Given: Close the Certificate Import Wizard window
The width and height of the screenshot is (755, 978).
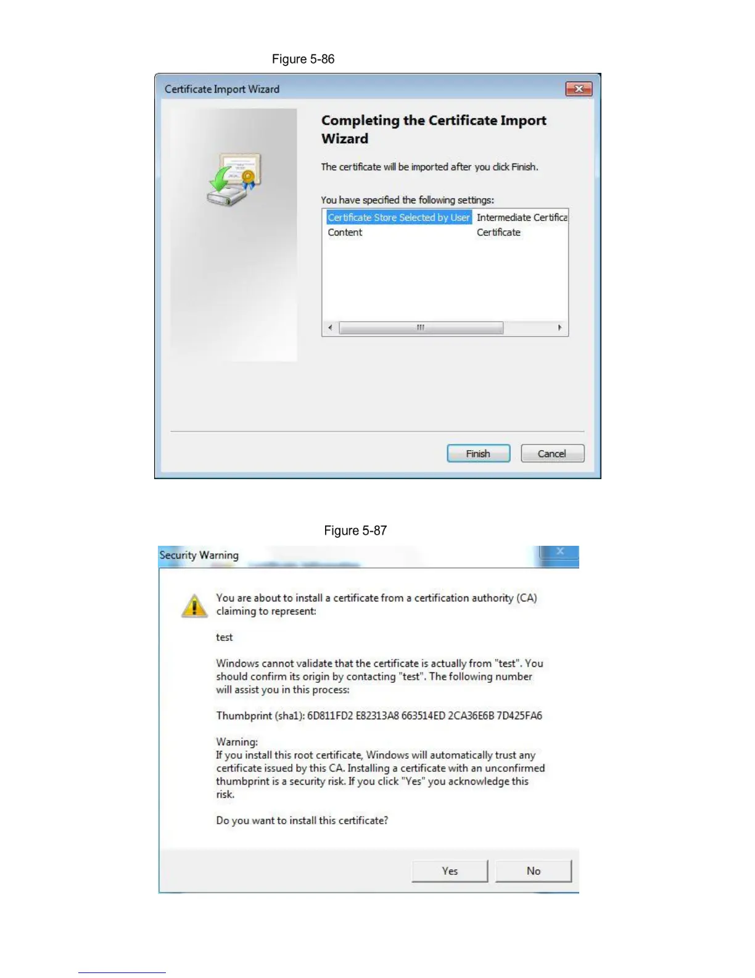Looking at the screenshot, I should click(579, 89).
